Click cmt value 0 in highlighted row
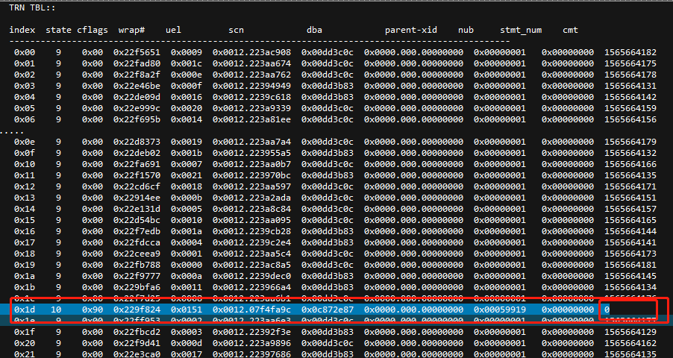673x358 pixels. coord(607,310)
